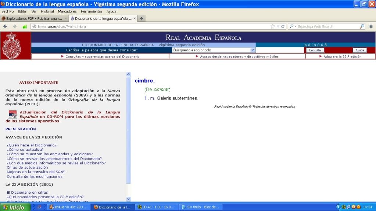Open ¿Qué novedades presenta la 22.ª edición?

[45, 197]
